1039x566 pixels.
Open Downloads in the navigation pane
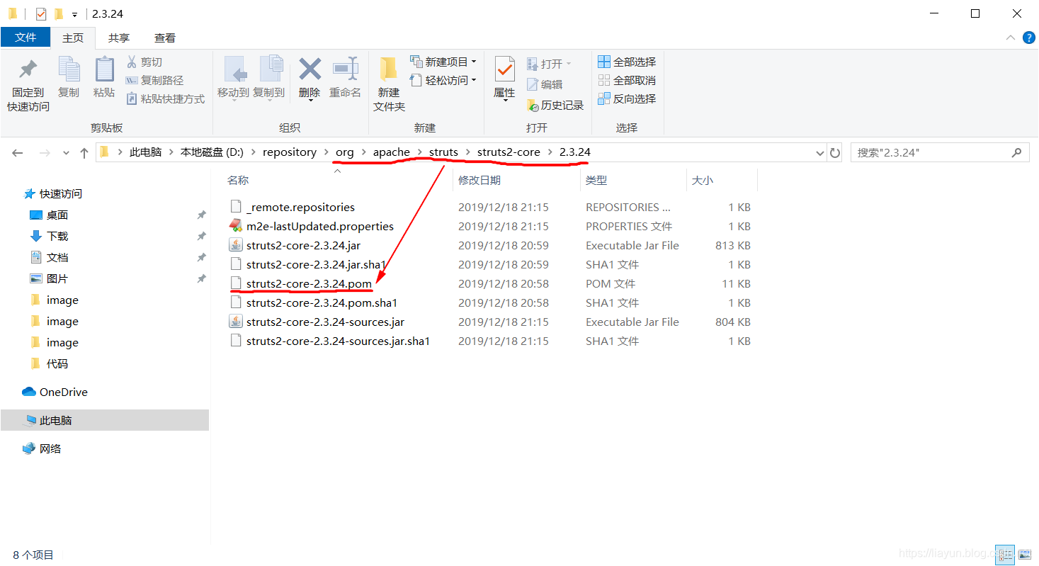pyautogui.click(x=49, y=237)
